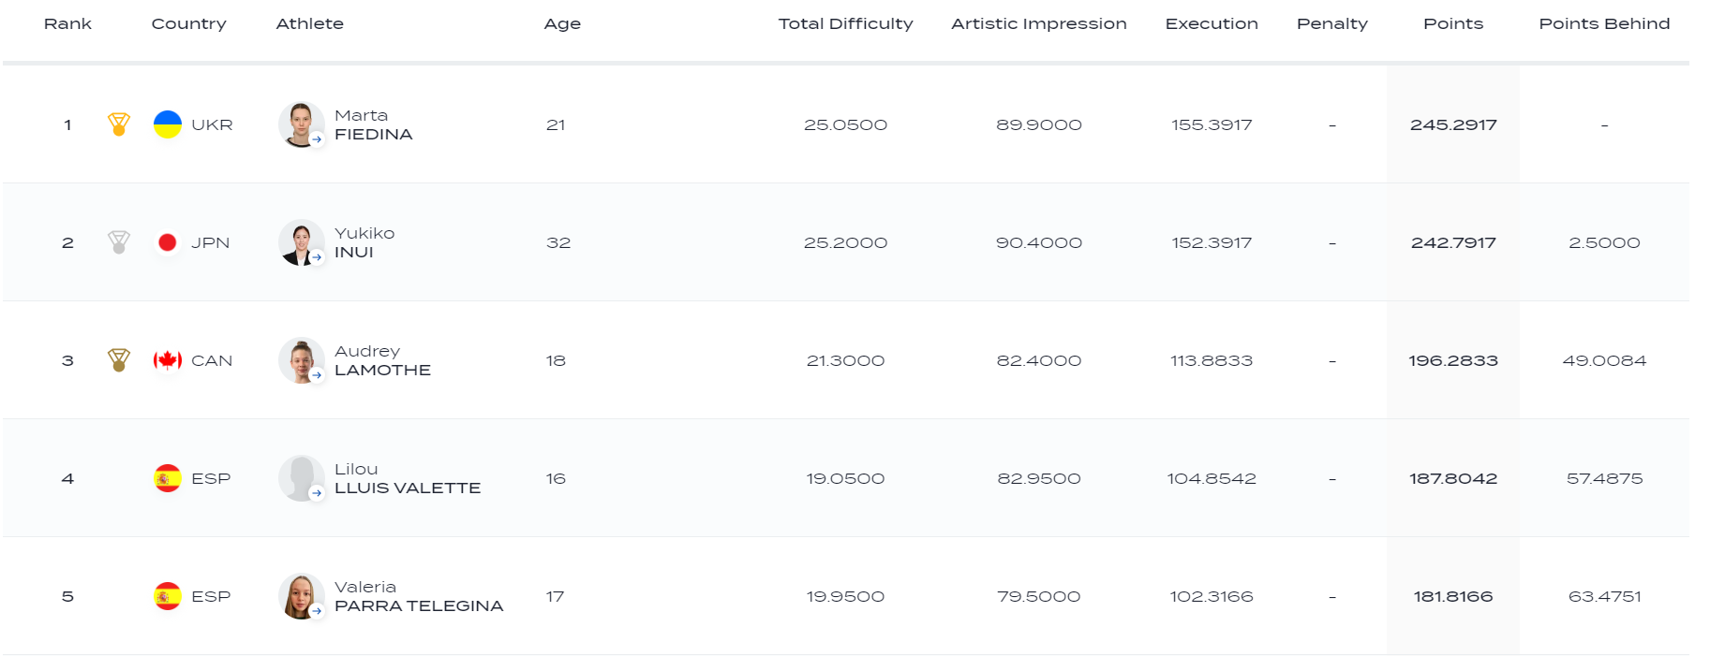Click the Execution column header
The image size is (1710, 656).
coord(1212,23)
